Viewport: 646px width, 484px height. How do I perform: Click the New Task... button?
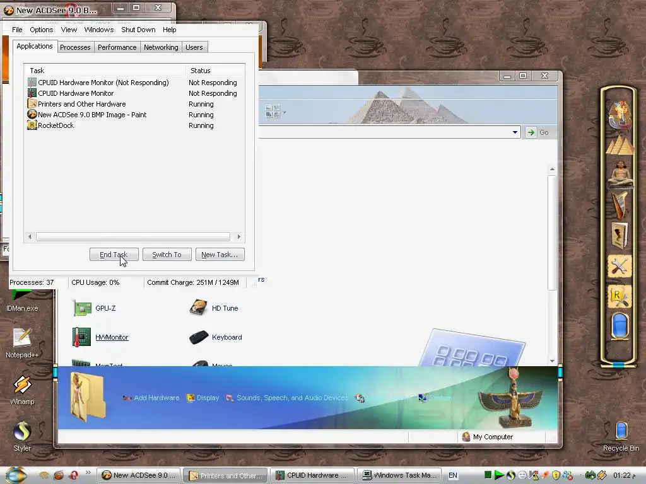click(220, 255)
